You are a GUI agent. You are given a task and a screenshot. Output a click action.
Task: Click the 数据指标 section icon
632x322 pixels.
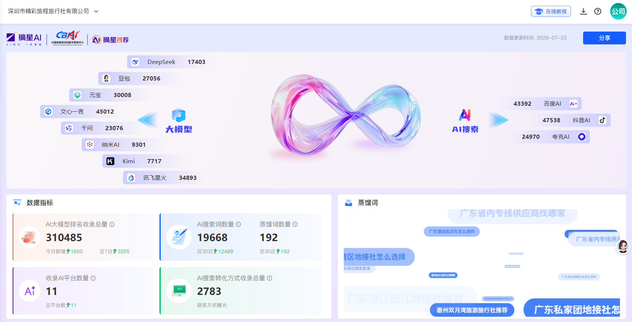tap(17, 203)
